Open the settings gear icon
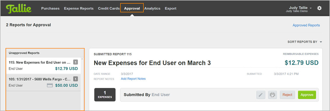This screenshot has width=330, height=111. [x=319, y=8]
